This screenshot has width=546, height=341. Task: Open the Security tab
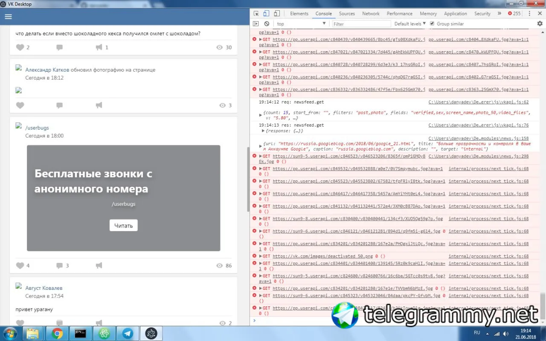pos(482,14)
